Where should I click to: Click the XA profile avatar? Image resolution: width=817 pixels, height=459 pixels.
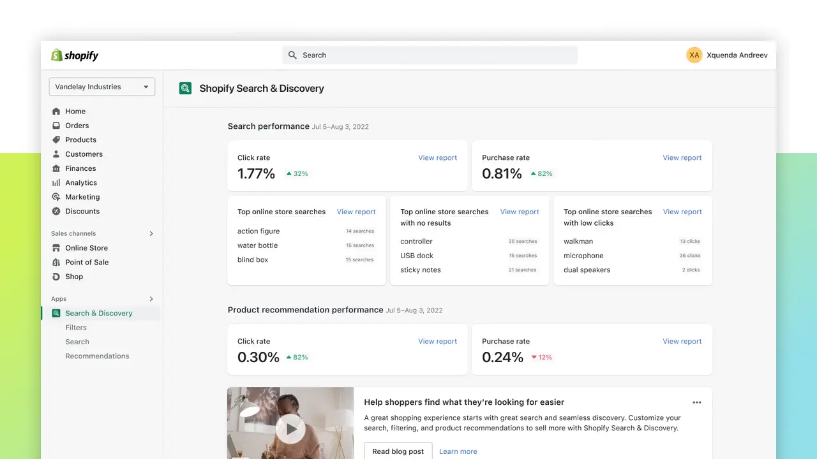coord(694,55)
